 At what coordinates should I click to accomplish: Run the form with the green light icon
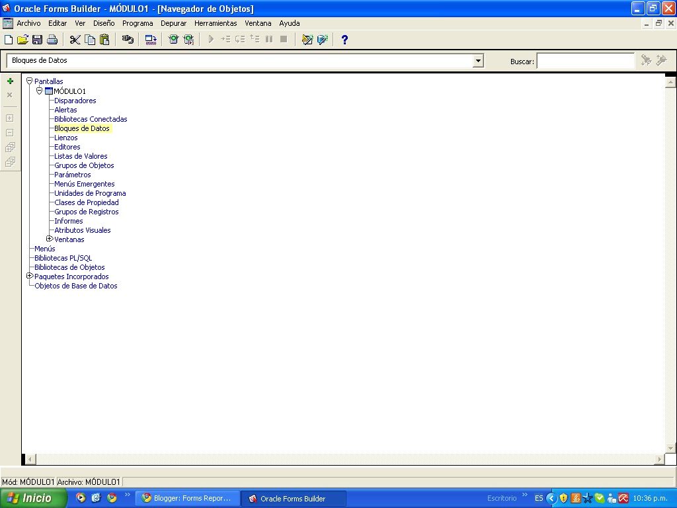[x=174, y=40]
